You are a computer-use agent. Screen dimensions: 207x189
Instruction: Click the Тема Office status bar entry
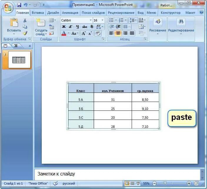(38, 183)
